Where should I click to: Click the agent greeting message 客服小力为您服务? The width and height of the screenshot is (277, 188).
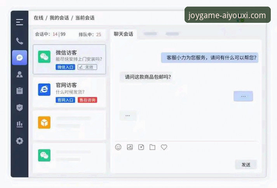tap(210, 58)
